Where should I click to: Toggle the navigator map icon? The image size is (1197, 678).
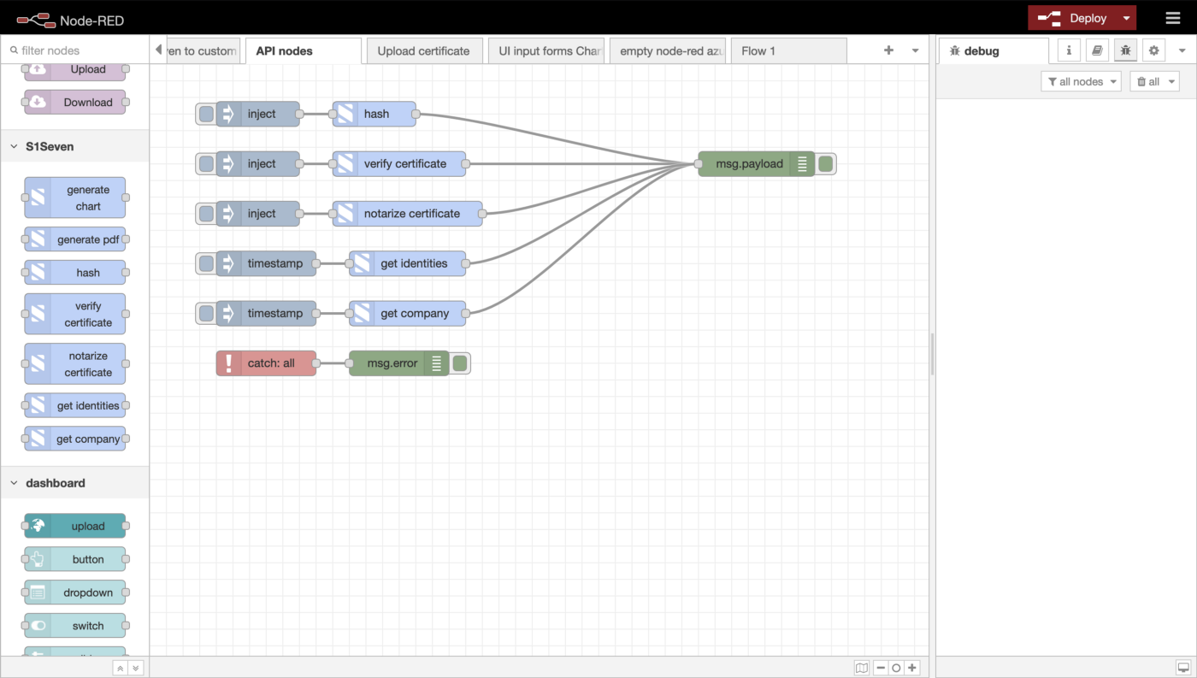pos(862,668)
